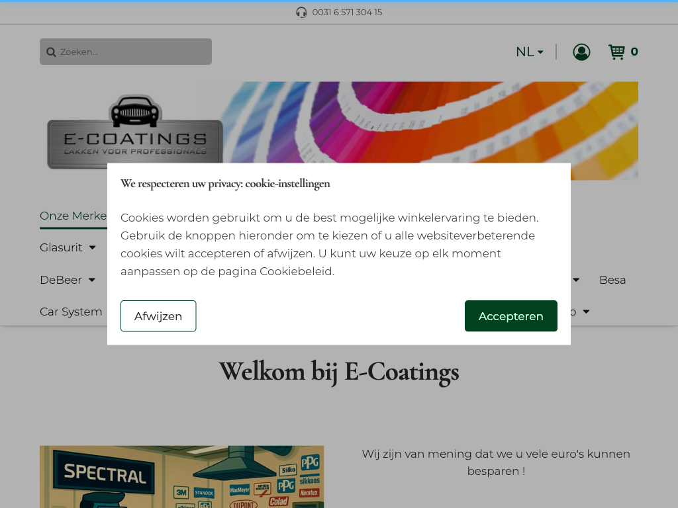Select the Onze Merken tab
678x508 pixels.
[73, 216]
